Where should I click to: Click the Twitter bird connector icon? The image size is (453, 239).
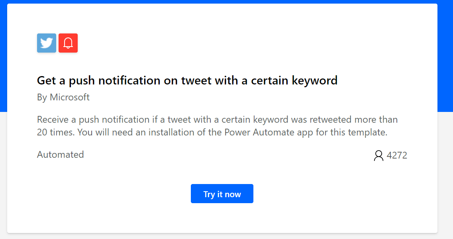tap(47, 43)
